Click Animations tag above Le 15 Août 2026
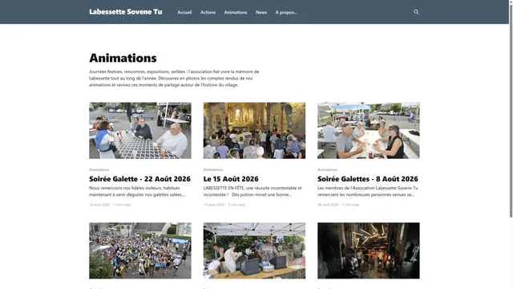The image size is (513, 289). (x=213, y=169)
